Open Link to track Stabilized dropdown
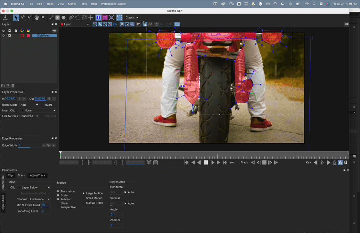The width and height of the screenshot is (360, 233). pyautogui.click(x=29, y=116)
